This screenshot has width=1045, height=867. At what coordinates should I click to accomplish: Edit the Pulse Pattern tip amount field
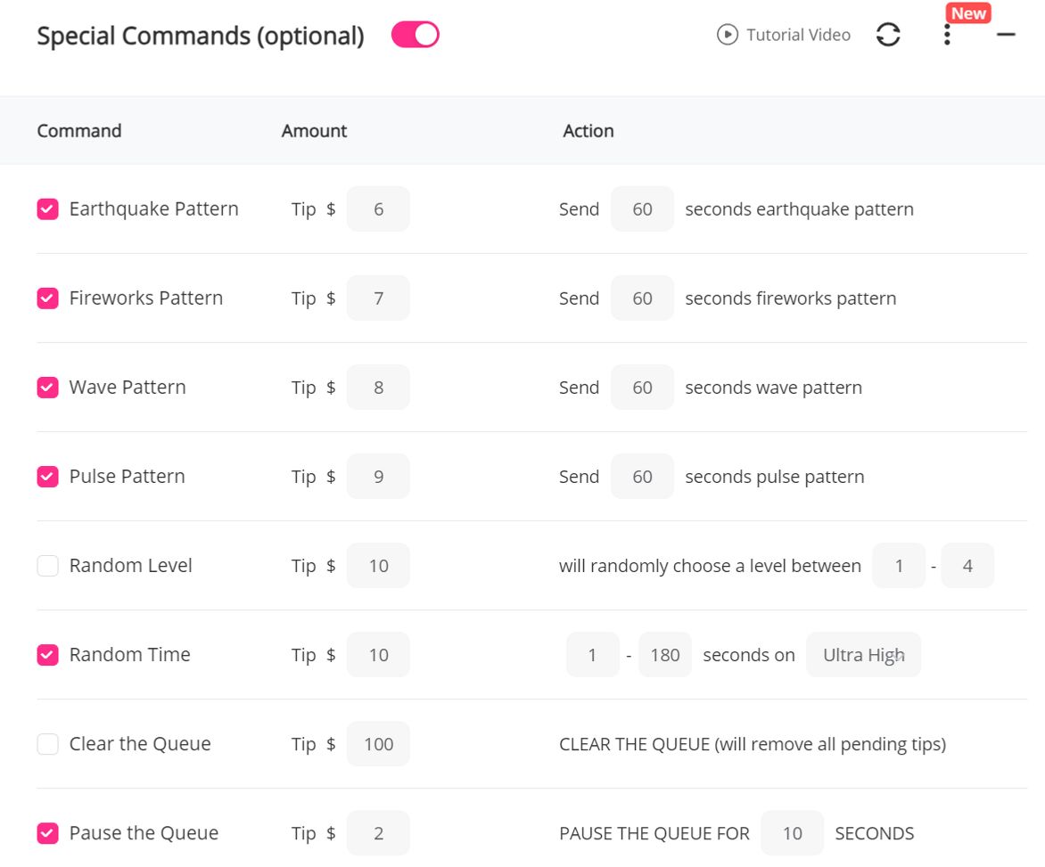pyautogui.click(x=378, y=477)
